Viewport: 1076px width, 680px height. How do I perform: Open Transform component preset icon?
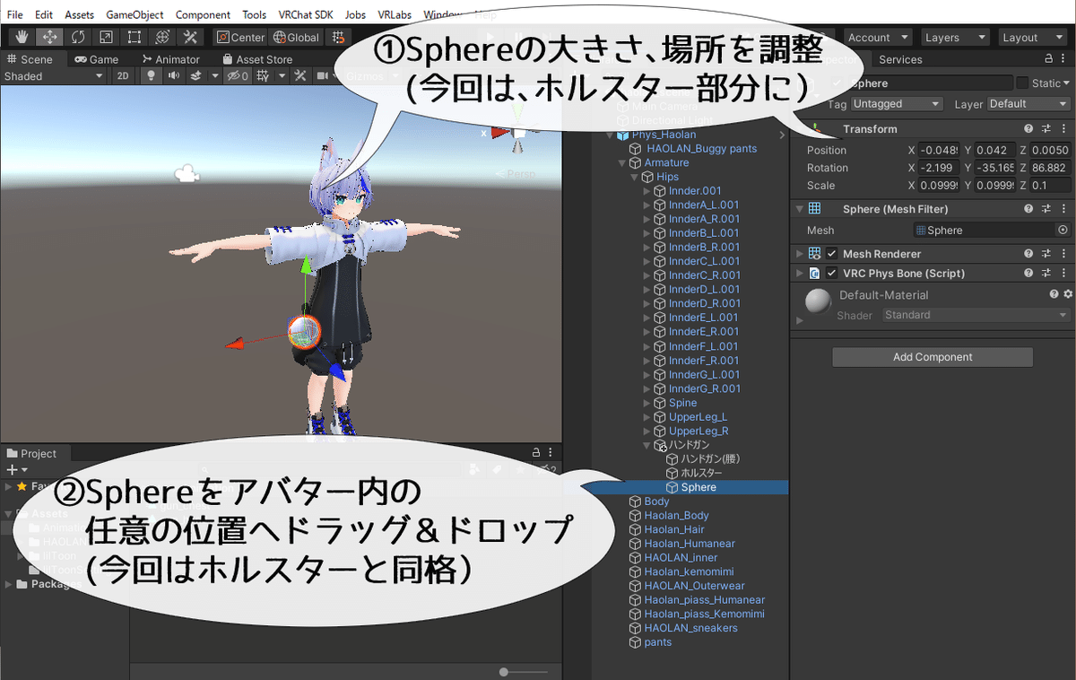point(1046,129)
